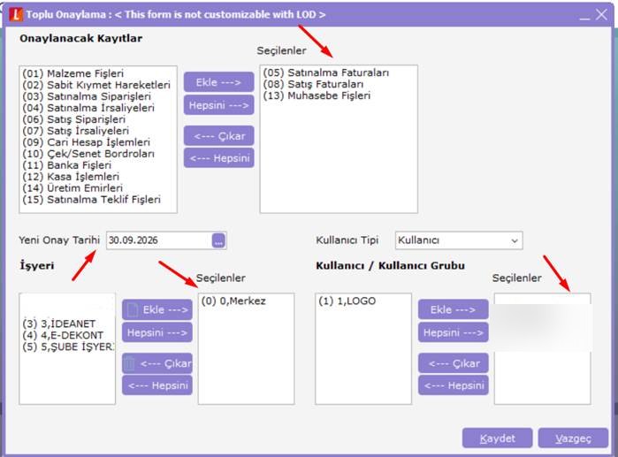Remove all İşyeri with <--- Hepsini

(157, 385)
